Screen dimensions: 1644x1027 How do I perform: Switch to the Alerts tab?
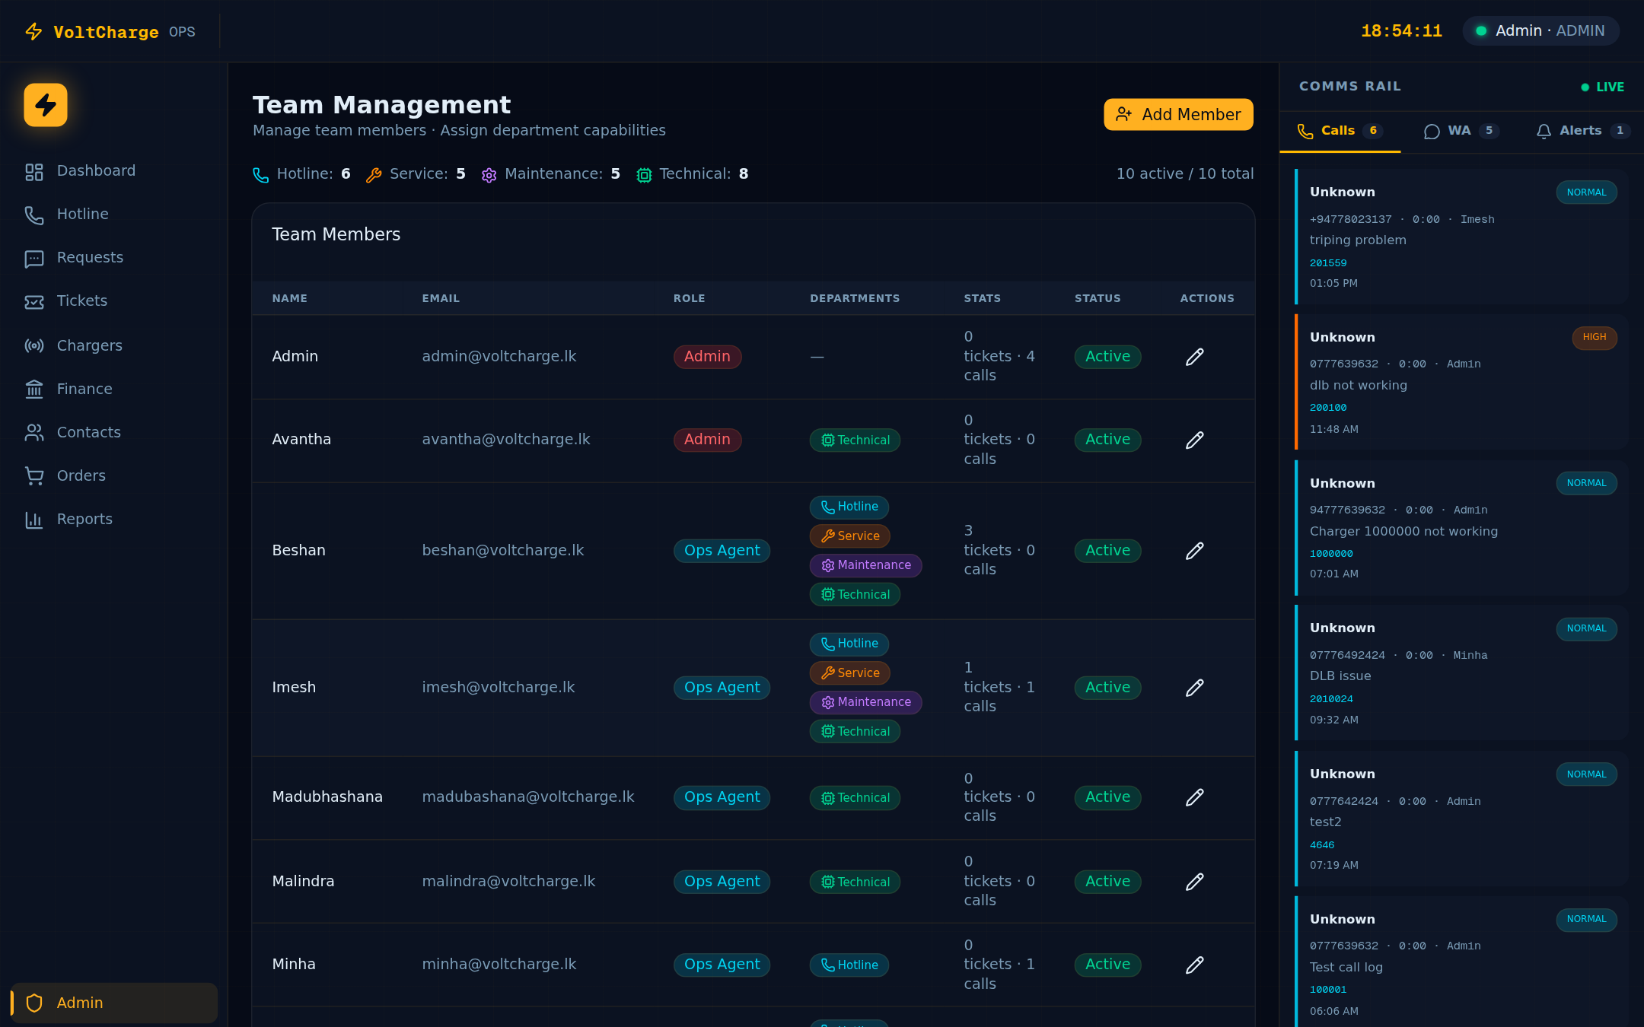[1581, 131]
